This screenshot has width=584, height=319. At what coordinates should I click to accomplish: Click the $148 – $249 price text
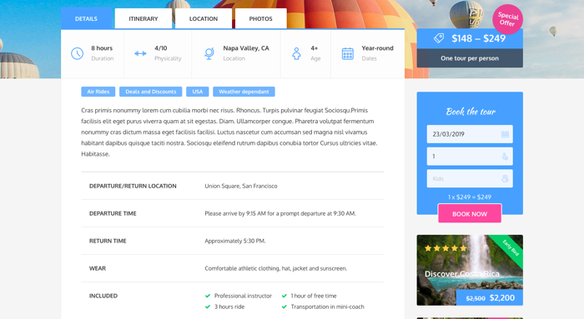479,38
